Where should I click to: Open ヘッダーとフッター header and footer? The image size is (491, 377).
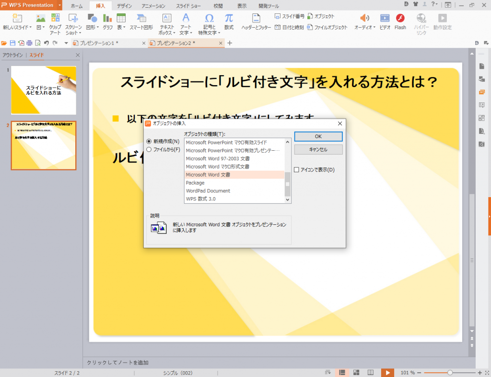[x=256, y=19]
